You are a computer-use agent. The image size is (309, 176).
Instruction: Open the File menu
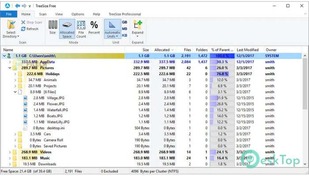[x=9, y=14]
